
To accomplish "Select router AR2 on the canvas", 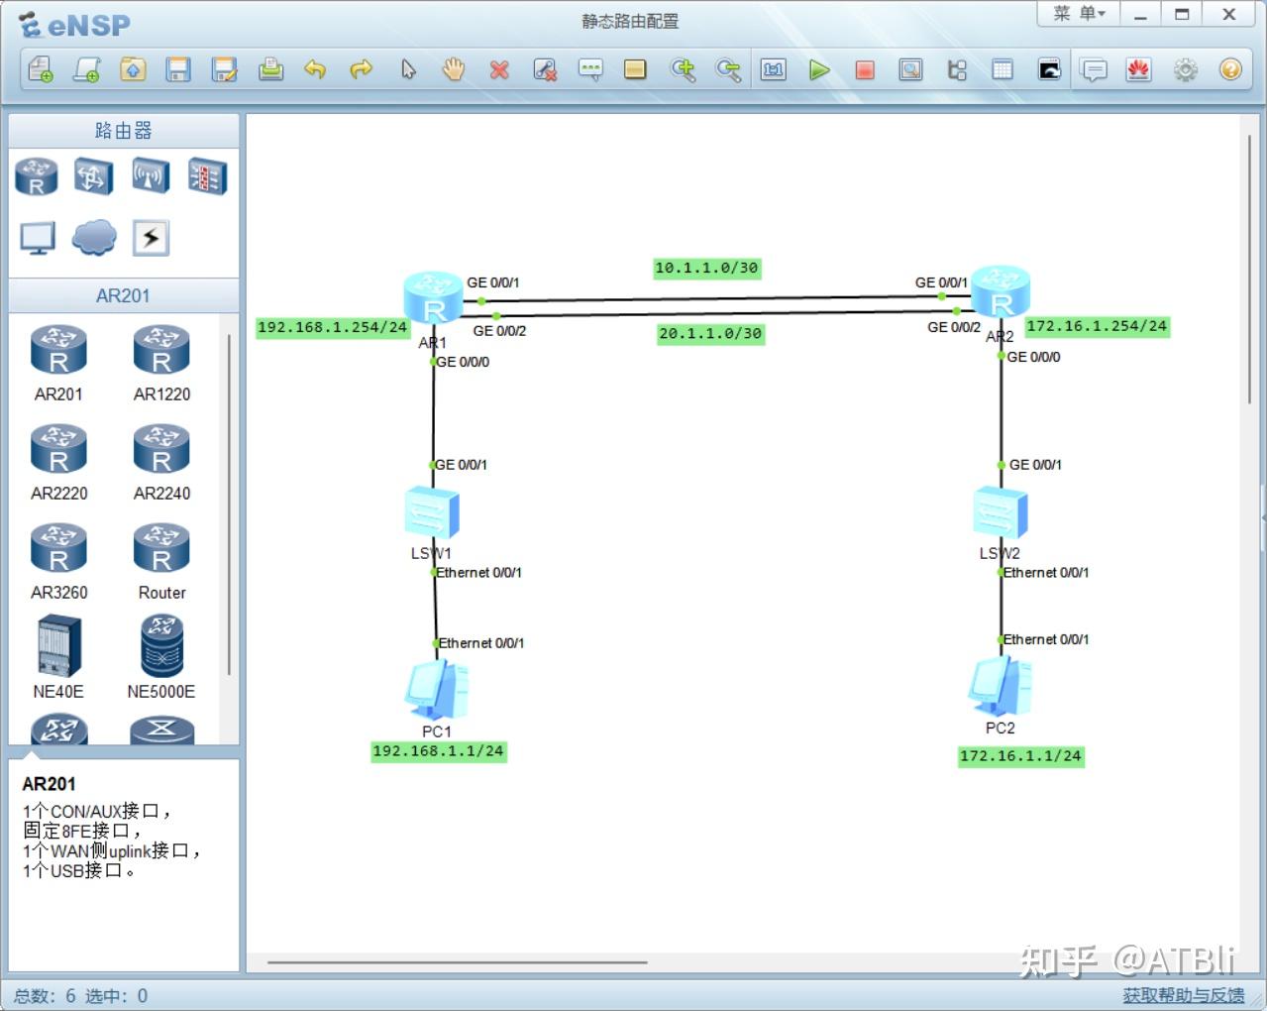I will pyautogui.click(x=1001, y=292).
